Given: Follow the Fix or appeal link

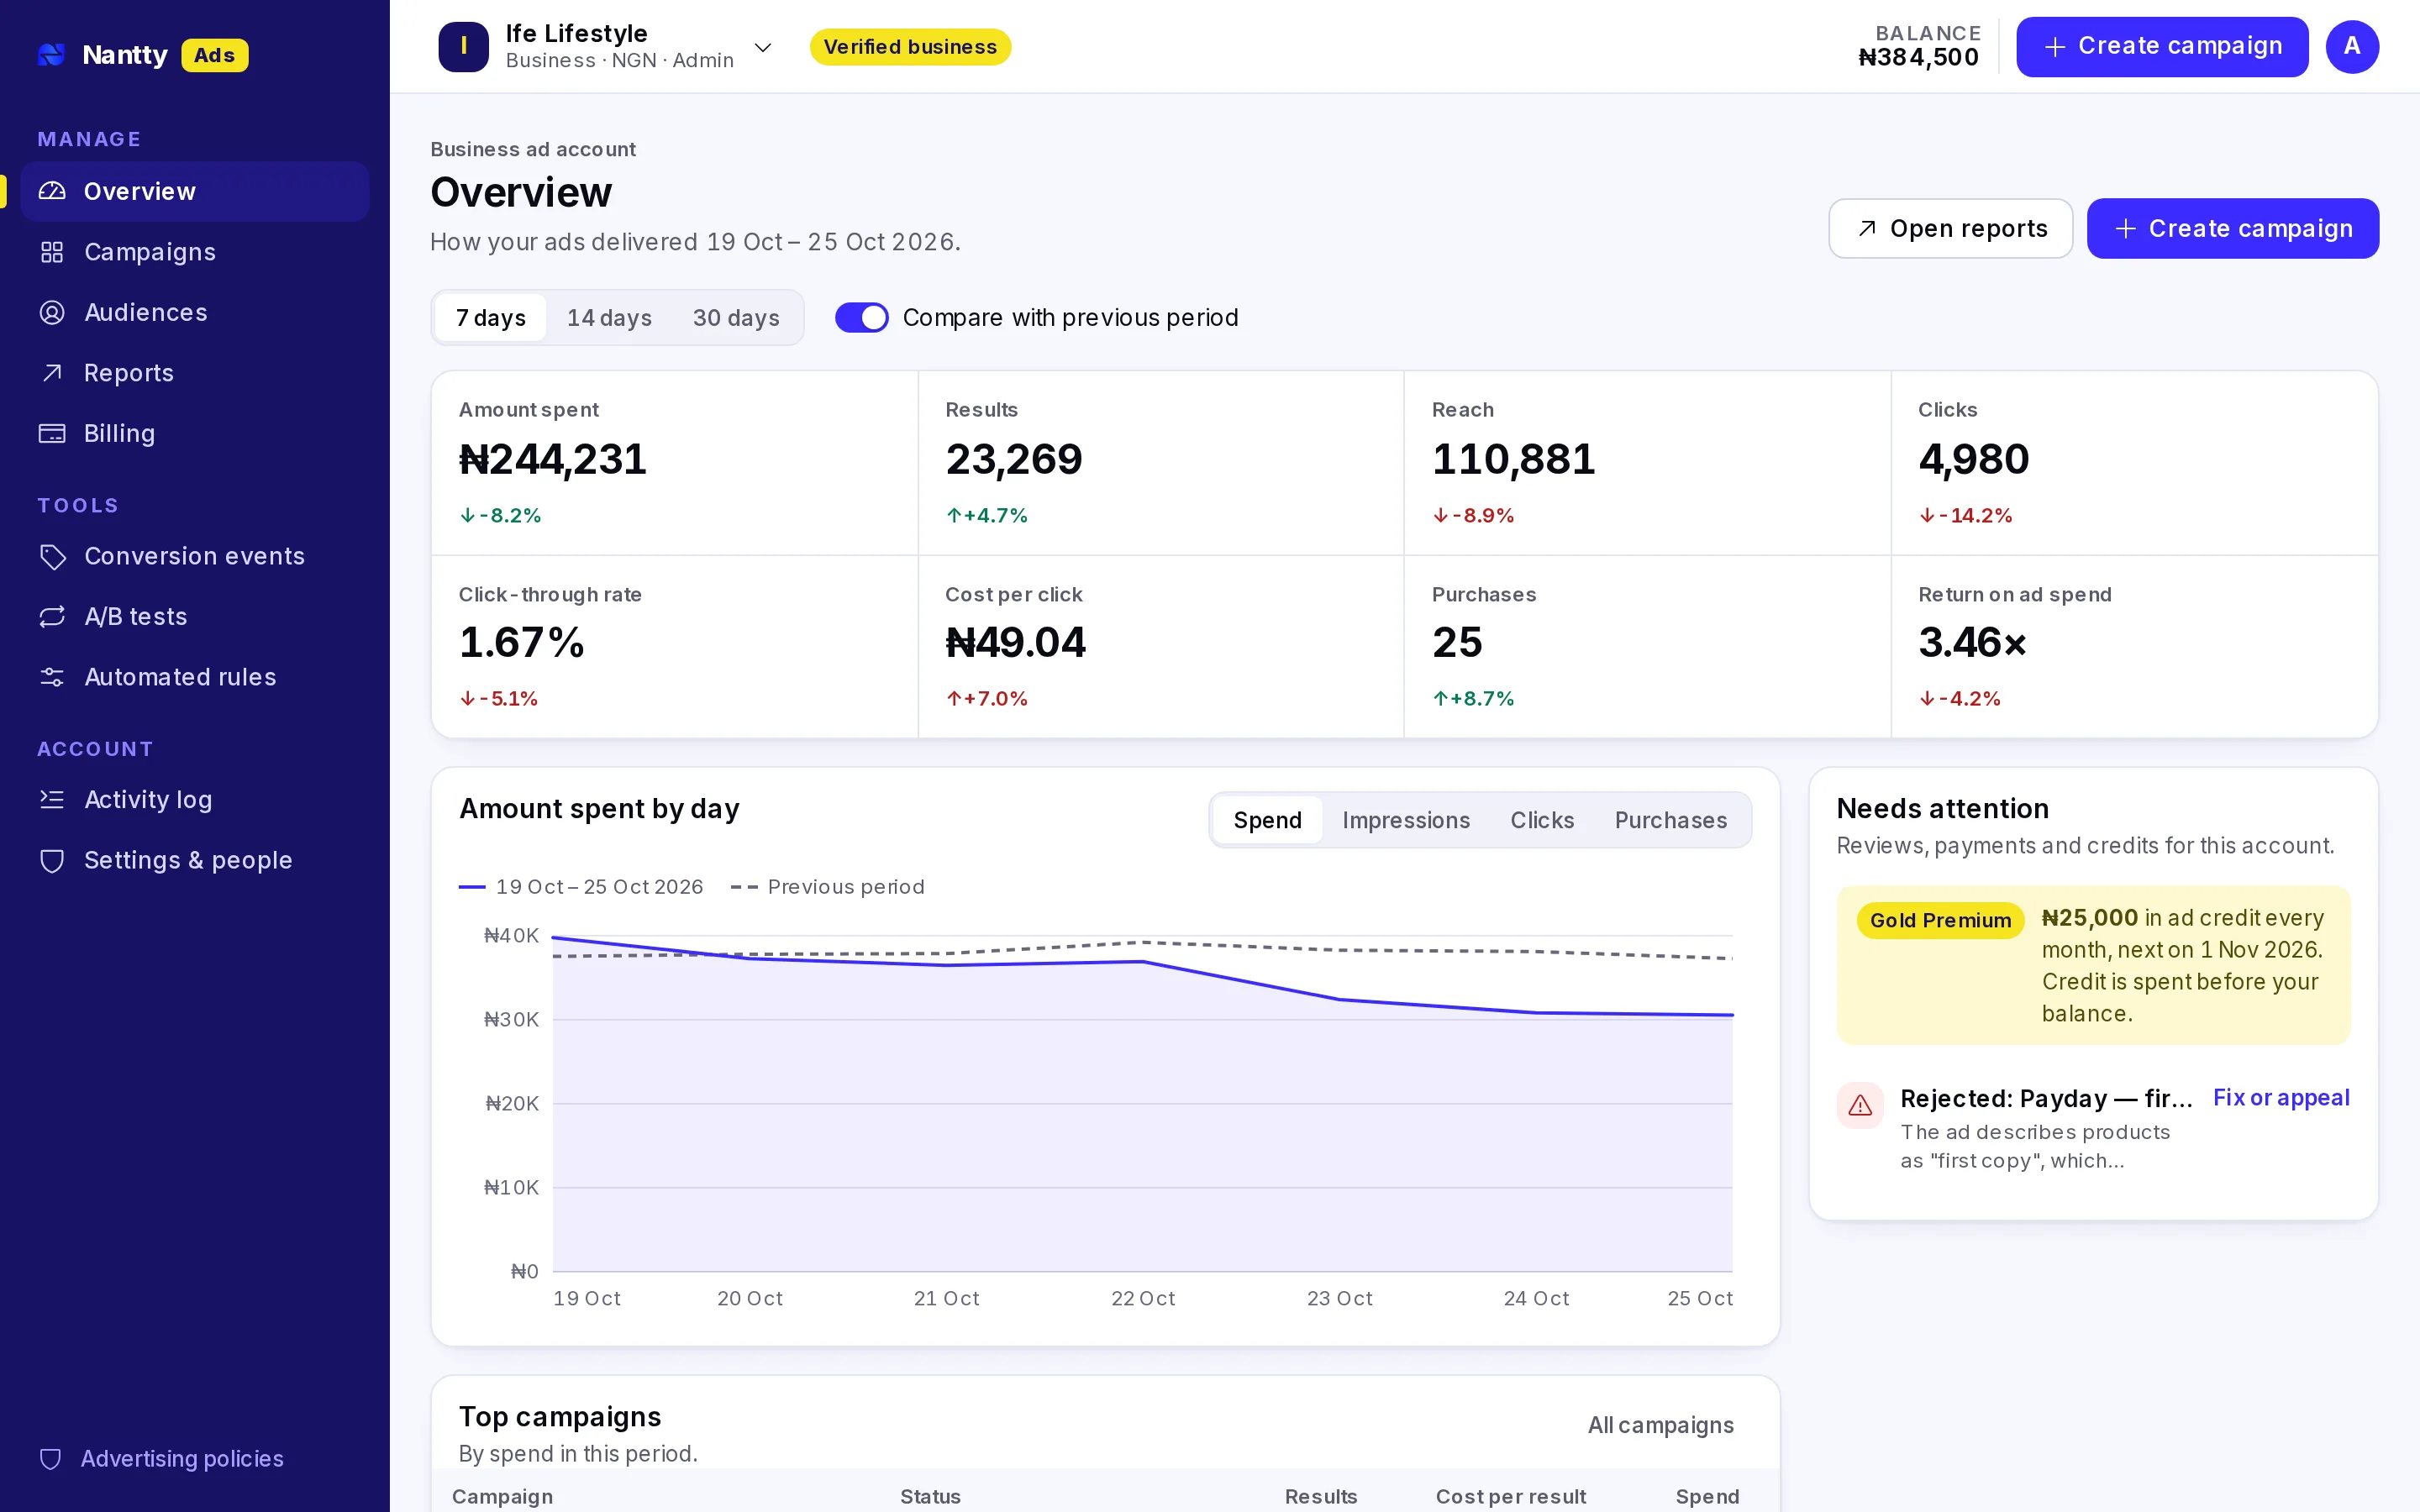Looking at the screenshot, I should [x=2281, y=1097].
